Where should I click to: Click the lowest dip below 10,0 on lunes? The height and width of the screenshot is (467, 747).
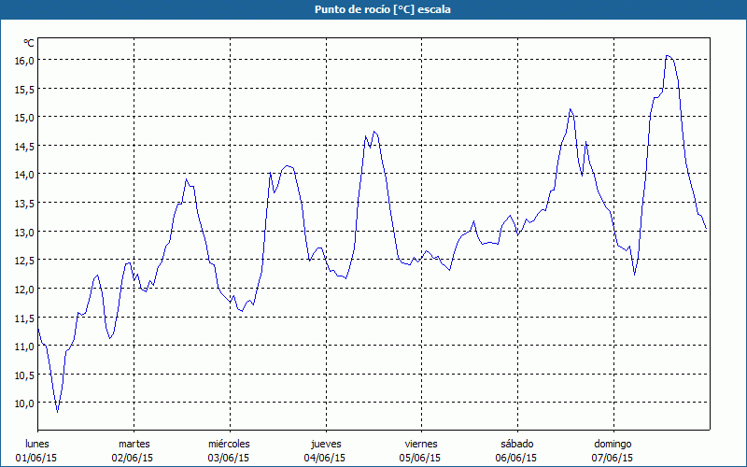click(58, 412)
